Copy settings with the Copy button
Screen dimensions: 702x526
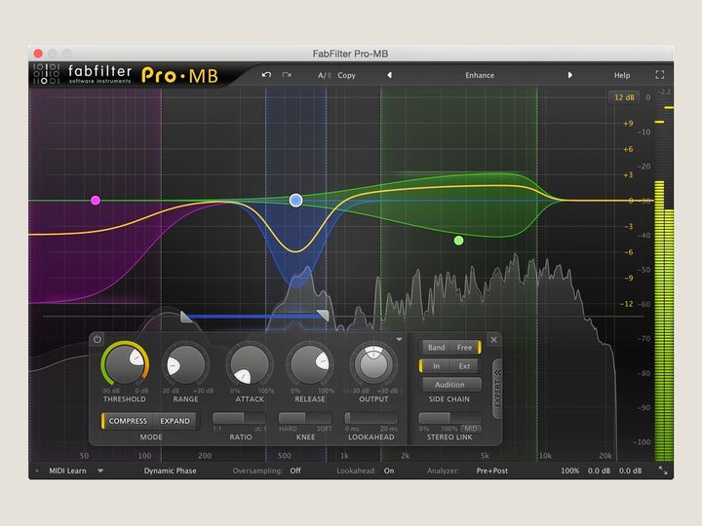click(x=346, y=75)
